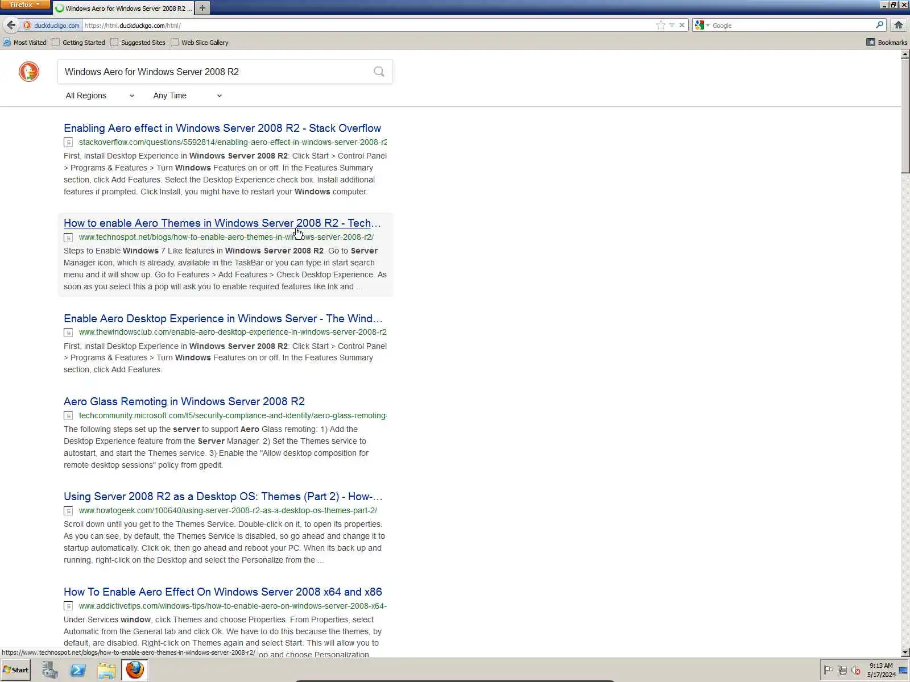Submit search with the DuckDuckGo magnifier icon

(x=379, y=72)
